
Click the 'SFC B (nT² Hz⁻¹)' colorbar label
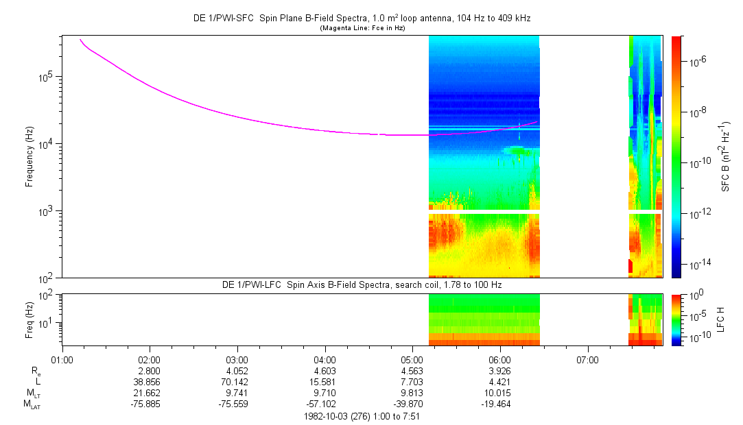pyautogui.click(x=725, y=156)
